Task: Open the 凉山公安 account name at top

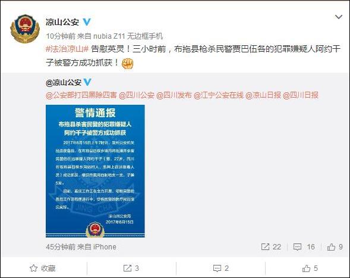Action: coord(62,22)
